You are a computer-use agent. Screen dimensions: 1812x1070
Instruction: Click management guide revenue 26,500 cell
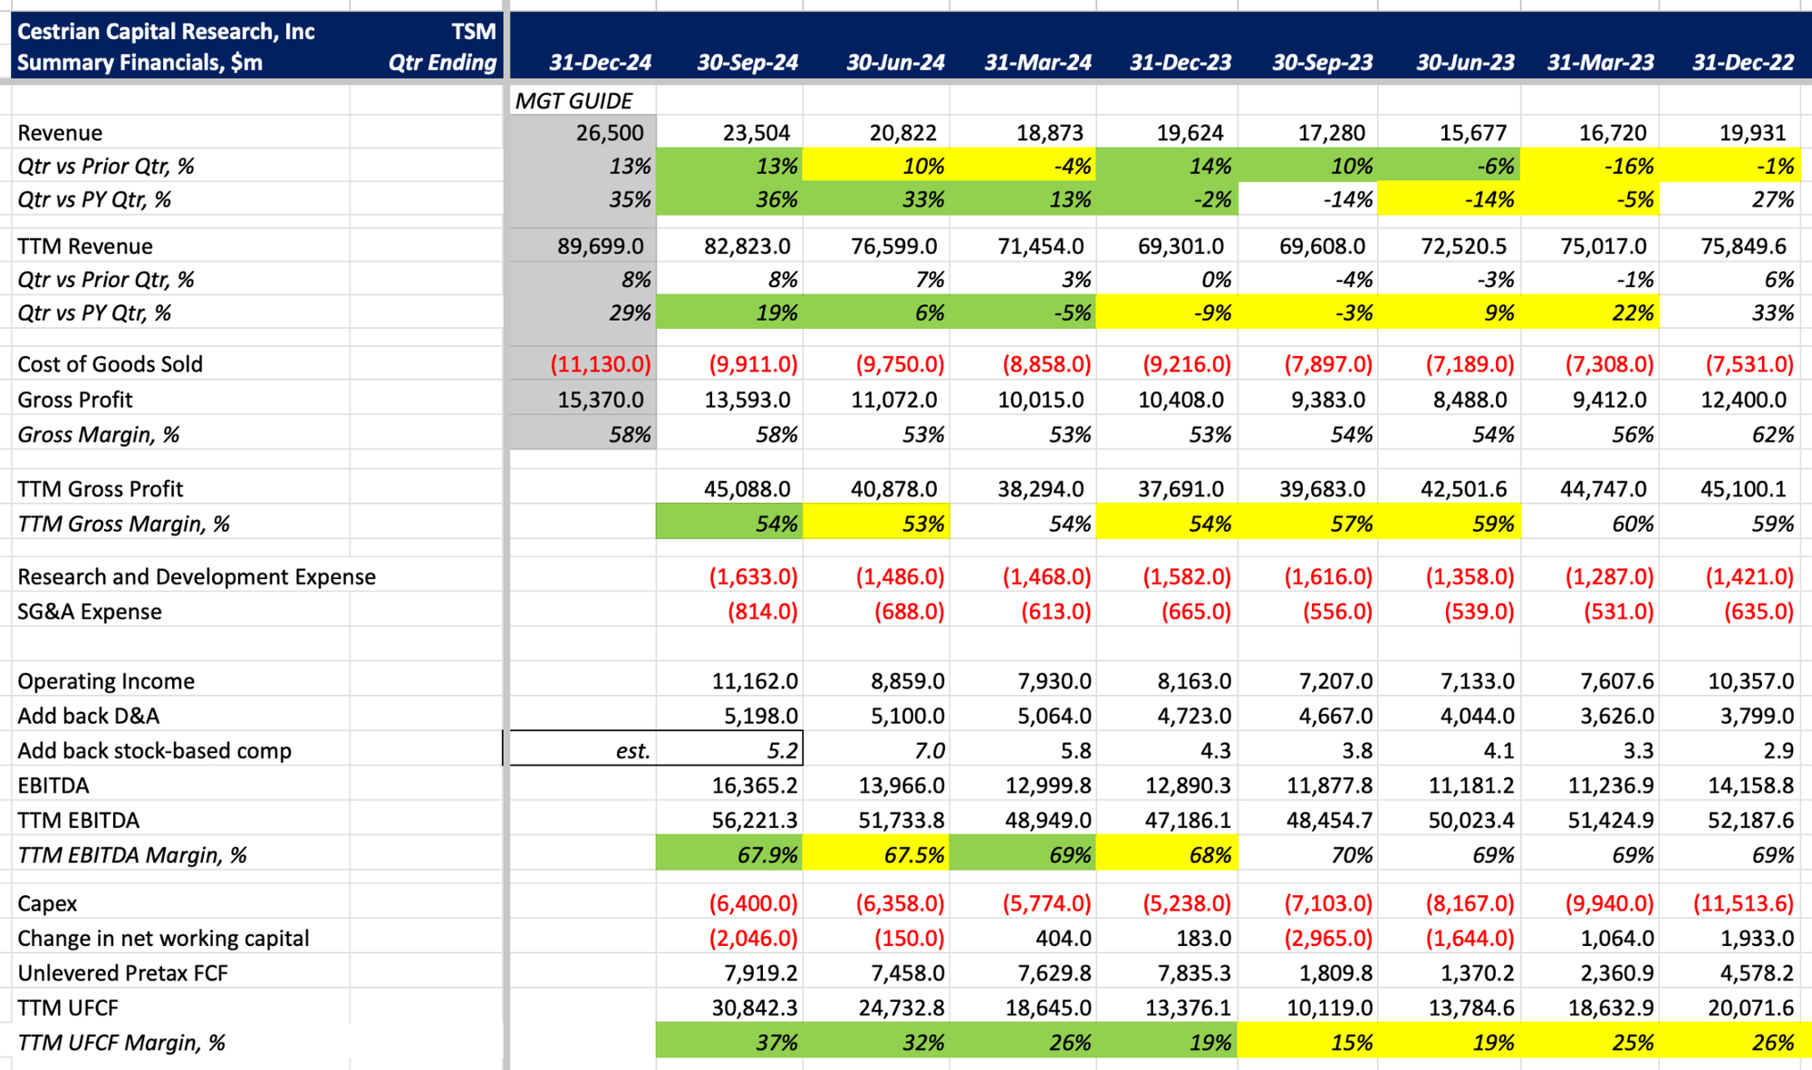pyautogui.click(x=609, y=133)
